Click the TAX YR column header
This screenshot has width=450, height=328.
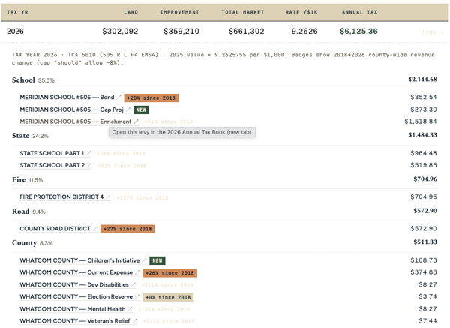click(17, 12)
